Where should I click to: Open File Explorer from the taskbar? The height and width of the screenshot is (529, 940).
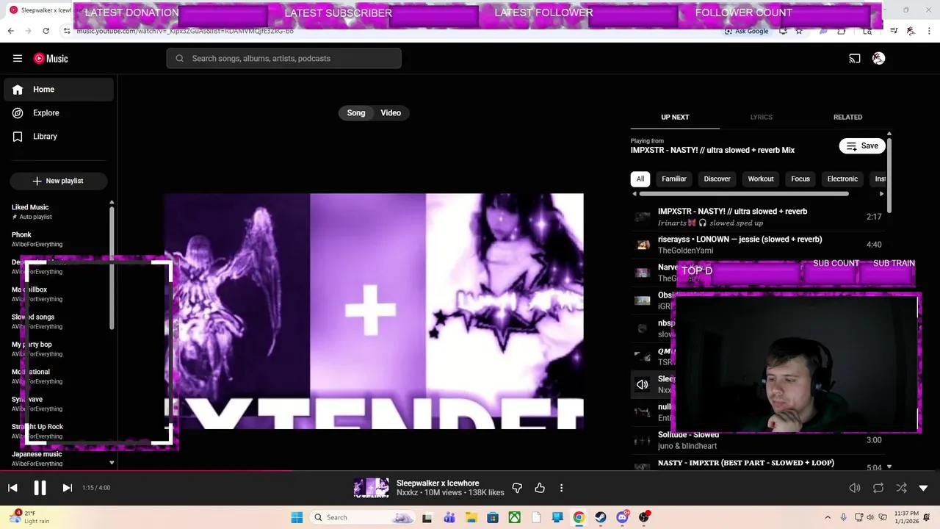point(471,517)
